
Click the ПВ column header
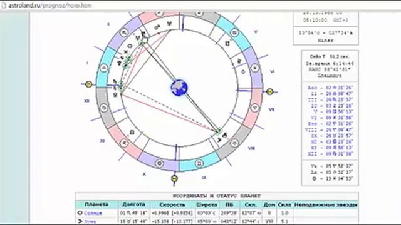pyautogui.click(x=229, y=204)
